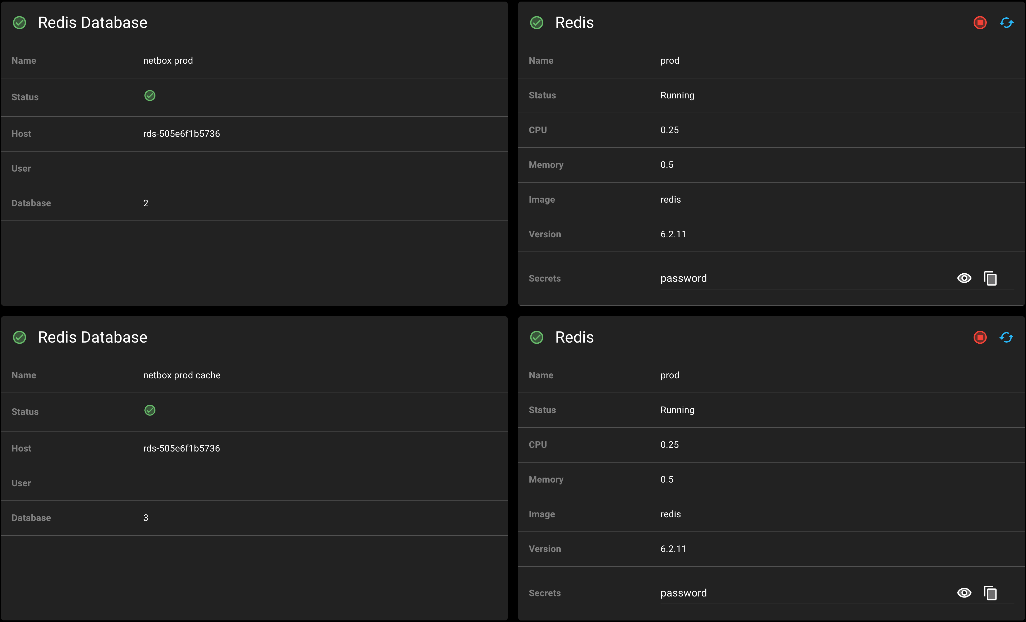The height and width of the screenshot is (622, 1026).
Task: Copy the top Redis password secret
Action: point(990,278)
